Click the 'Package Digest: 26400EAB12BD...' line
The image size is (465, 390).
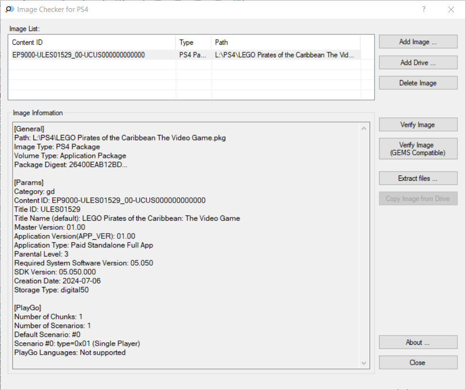click(x=71, y=164)
